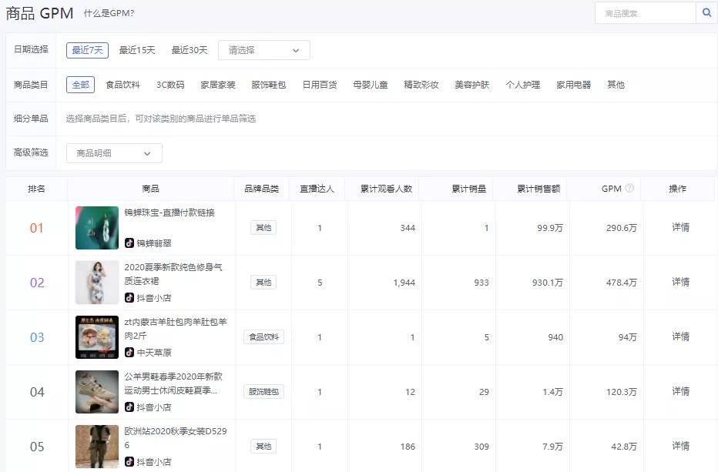
Task: Choose the 3C数码 category filter
Action: point(170,85)
